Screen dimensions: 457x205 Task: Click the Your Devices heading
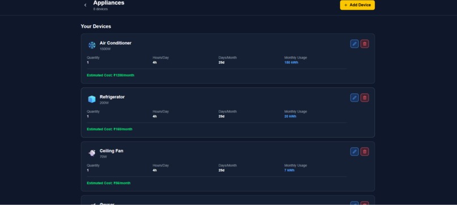pyautogui.click(x=96, y=26)
